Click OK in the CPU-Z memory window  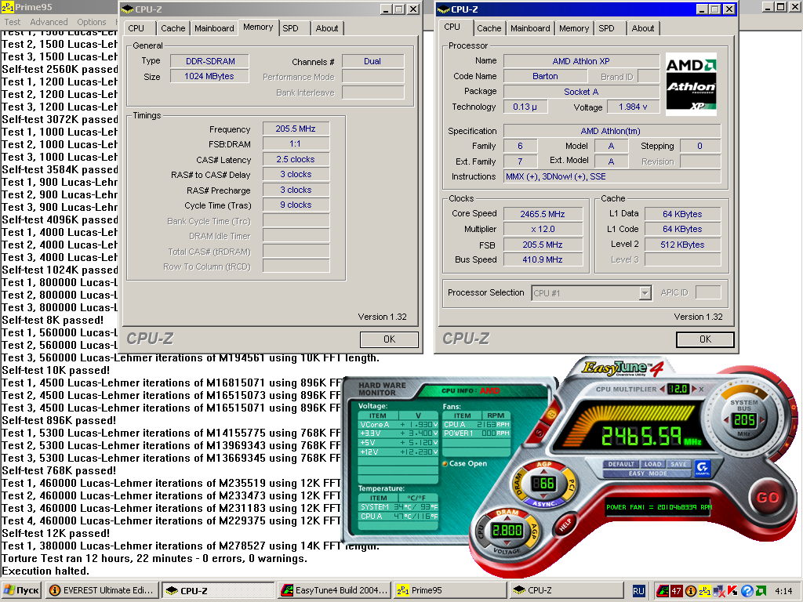pyautogui.click(x=389, y=339)
